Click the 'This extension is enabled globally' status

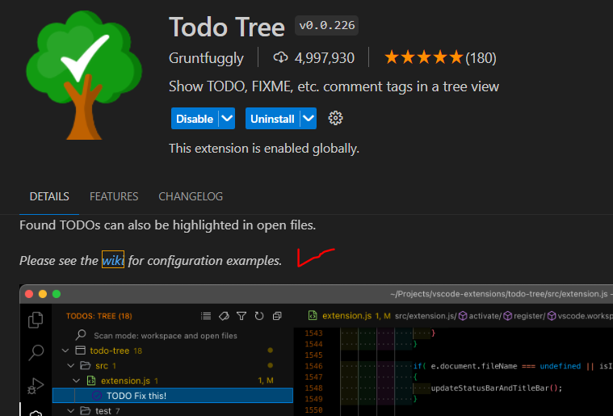tap(264, 149)
